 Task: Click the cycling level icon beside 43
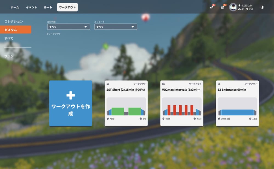pyautogui.click(x=239, y=9)
